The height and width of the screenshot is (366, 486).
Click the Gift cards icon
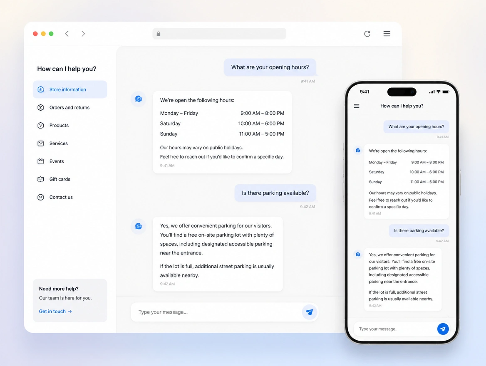[41, 179]
